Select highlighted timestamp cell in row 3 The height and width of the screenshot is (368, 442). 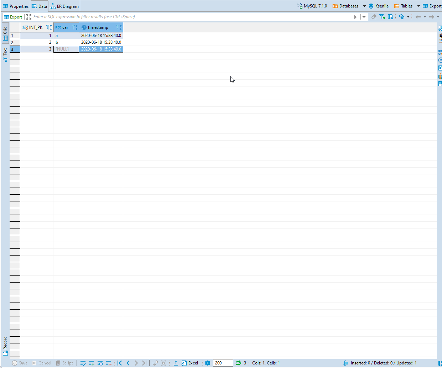(x=101, y=49)
